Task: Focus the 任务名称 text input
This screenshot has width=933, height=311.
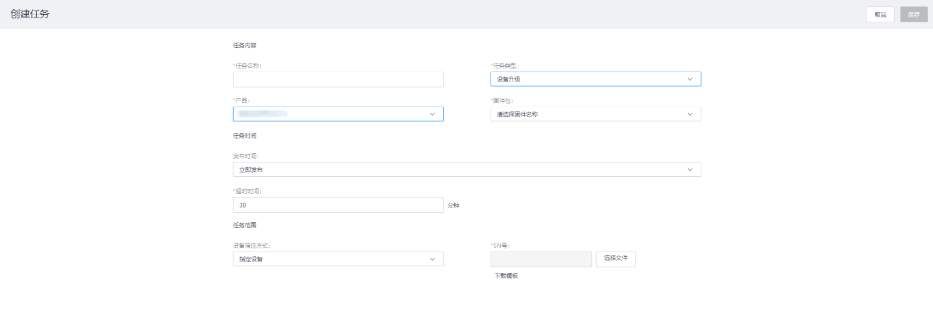Action: (x=338, y=80)
